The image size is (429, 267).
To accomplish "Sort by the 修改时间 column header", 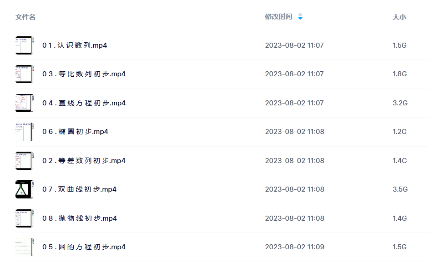I will (x=278, y=17).
